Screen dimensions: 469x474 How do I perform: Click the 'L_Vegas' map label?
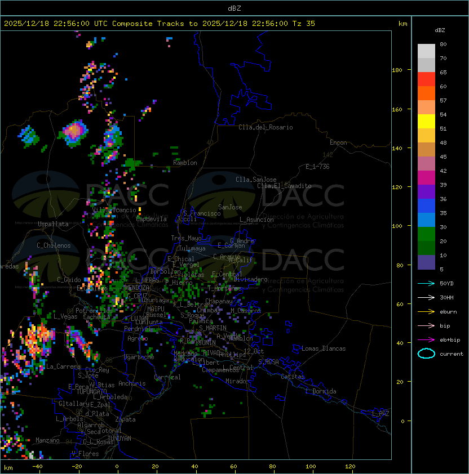[x=65, y=316]
